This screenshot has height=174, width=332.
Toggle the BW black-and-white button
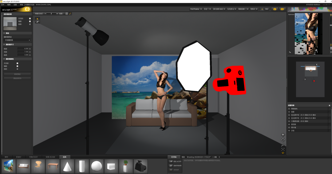pyautogui.click(x=267, y=9)
